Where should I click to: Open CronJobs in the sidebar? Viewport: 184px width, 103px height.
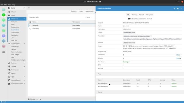[14, 41]
